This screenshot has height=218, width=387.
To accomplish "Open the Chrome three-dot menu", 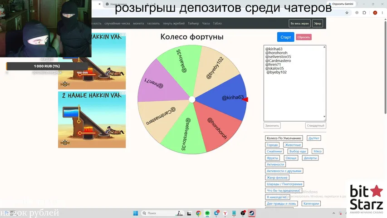I will tap(382, 13).
